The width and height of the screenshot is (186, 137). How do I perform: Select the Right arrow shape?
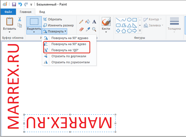[135, 31]
